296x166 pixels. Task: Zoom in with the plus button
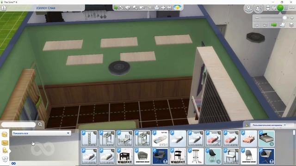pyautogui.click(x=292, y=18)
